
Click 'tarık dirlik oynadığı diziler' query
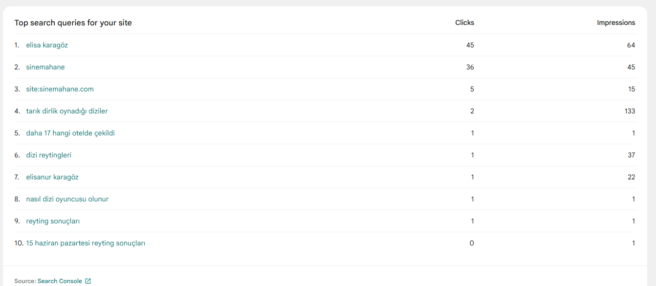pyautogui.click(x=67, y=111)
